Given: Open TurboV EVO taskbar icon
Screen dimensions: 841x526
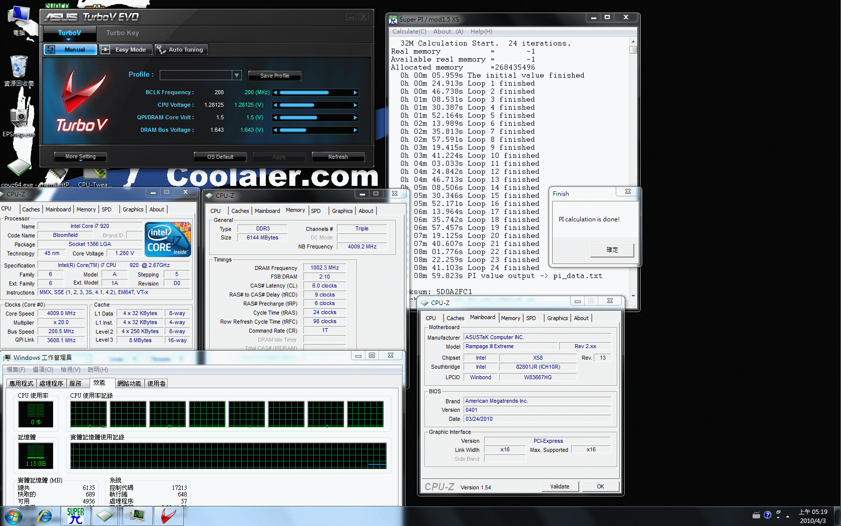Looking at the screenshot, I should (x=168, y=516).
